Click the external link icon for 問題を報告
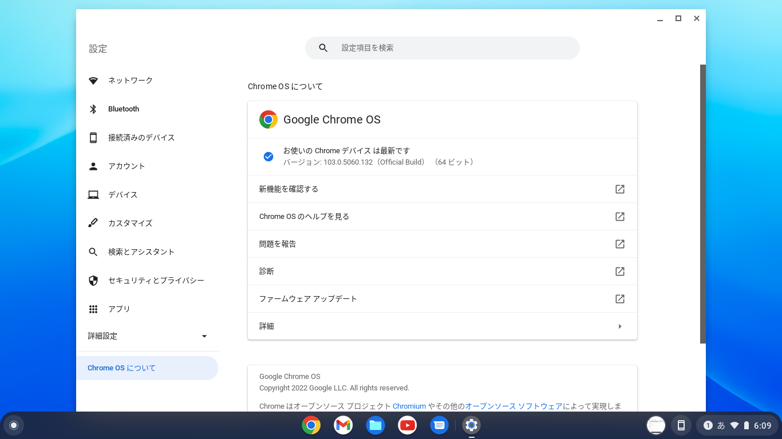The image size is (782, 439). tap(620, 244)
